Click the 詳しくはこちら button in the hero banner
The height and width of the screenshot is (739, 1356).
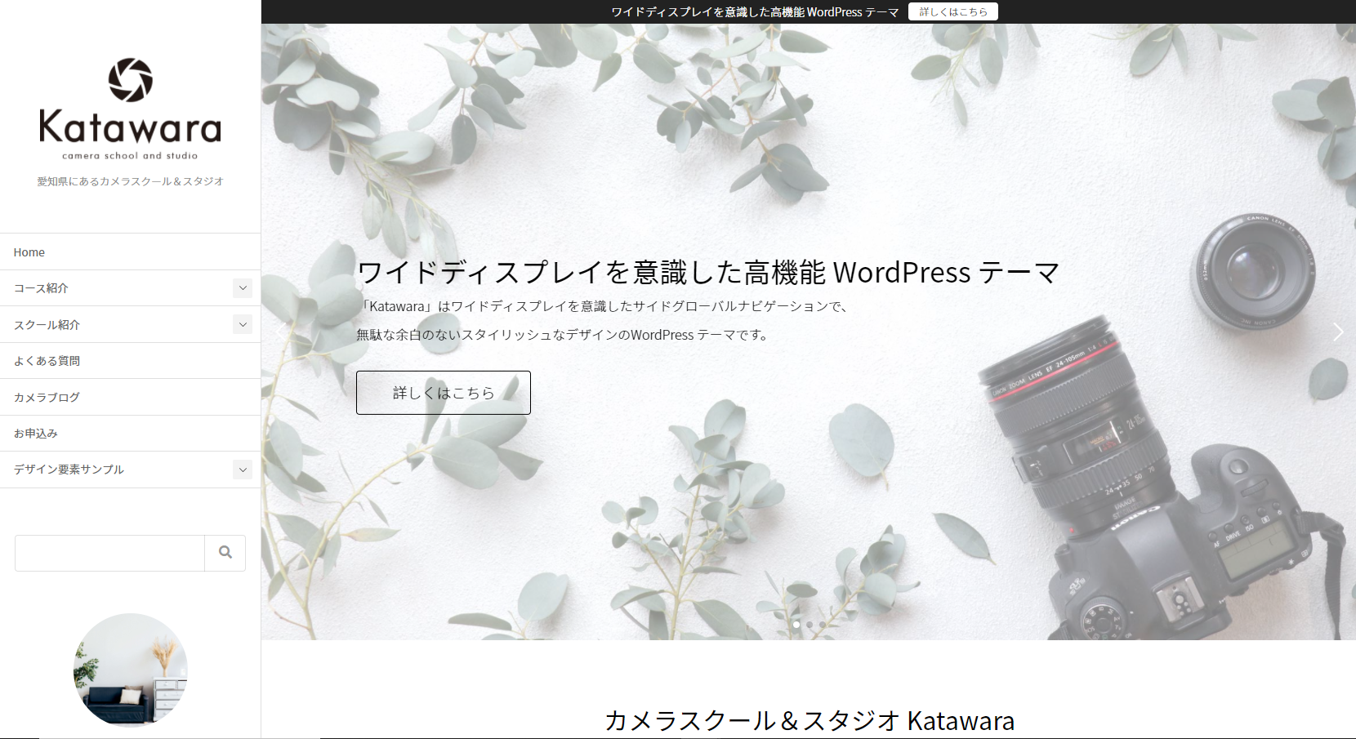[x=443, y=392]
